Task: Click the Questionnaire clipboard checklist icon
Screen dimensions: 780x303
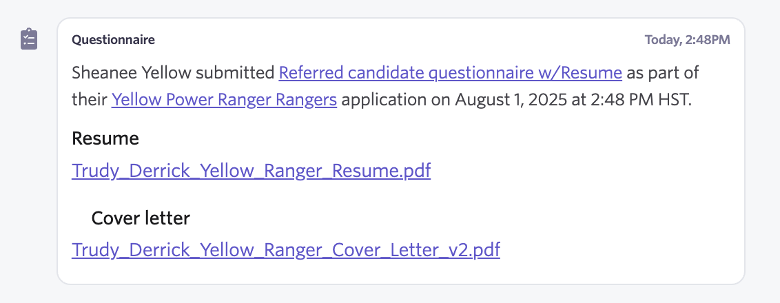Action: click(29, 39)
